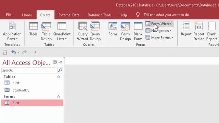Launch the Query Wizard
The image size is (219, 123).
82,31
